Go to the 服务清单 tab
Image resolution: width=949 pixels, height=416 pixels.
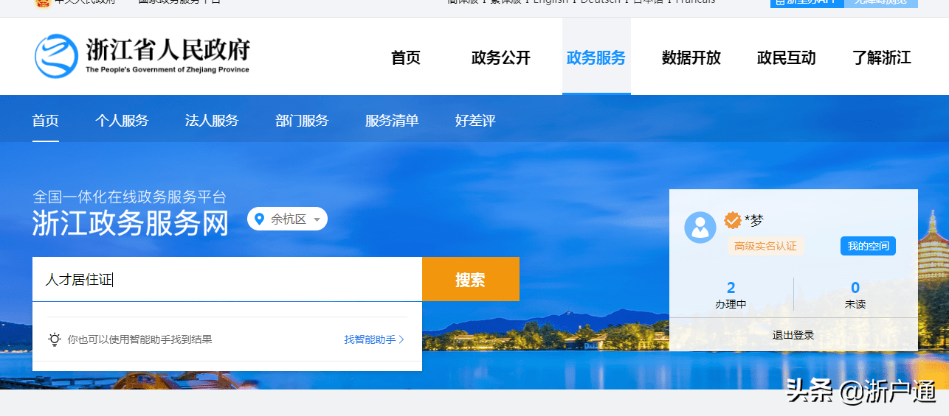[x=392, y=121]
